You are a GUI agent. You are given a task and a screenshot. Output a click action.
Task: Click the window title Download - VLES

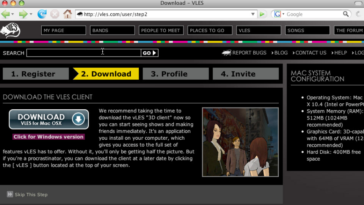[182, 3]
